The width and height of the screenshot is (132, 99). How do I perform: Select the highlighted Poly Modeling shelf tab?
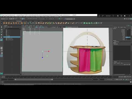click(x=19, y=21)
